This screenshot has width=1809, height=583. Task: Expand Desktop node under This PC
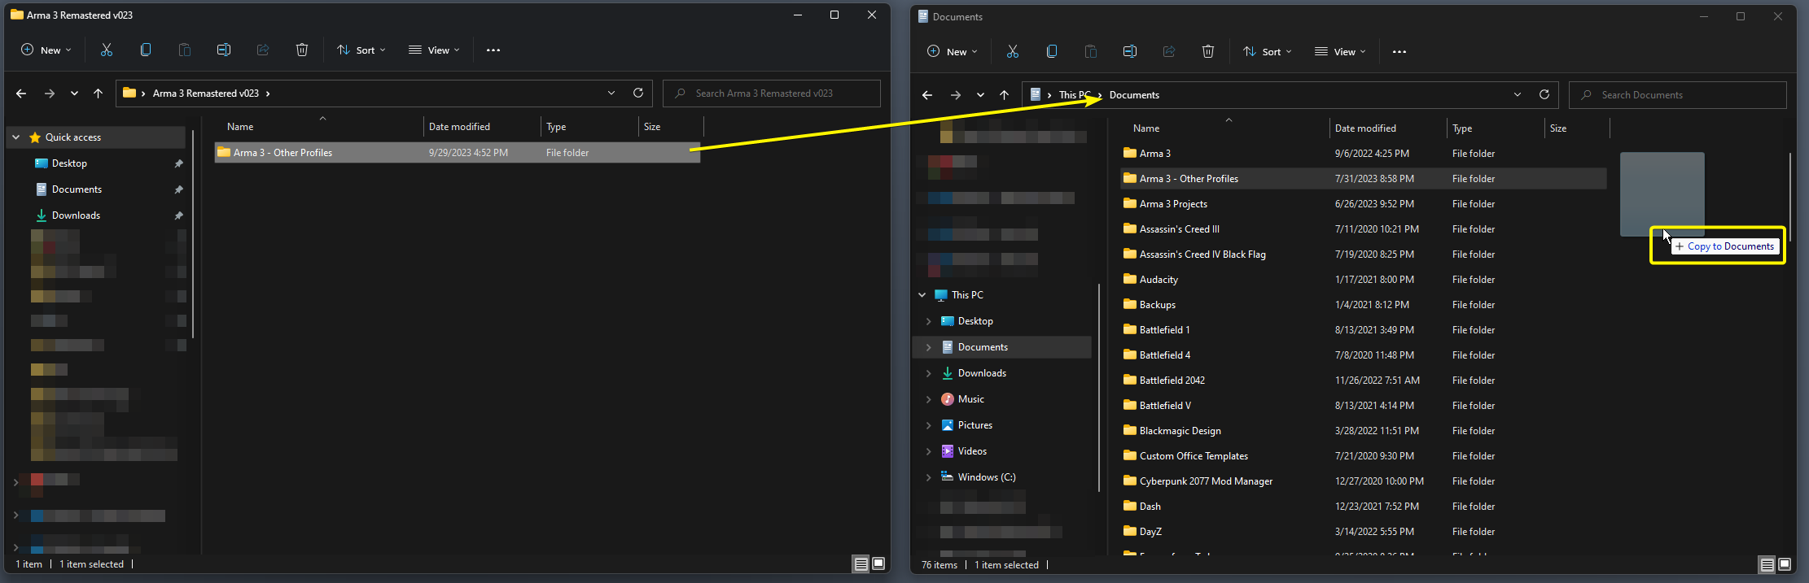928,321
